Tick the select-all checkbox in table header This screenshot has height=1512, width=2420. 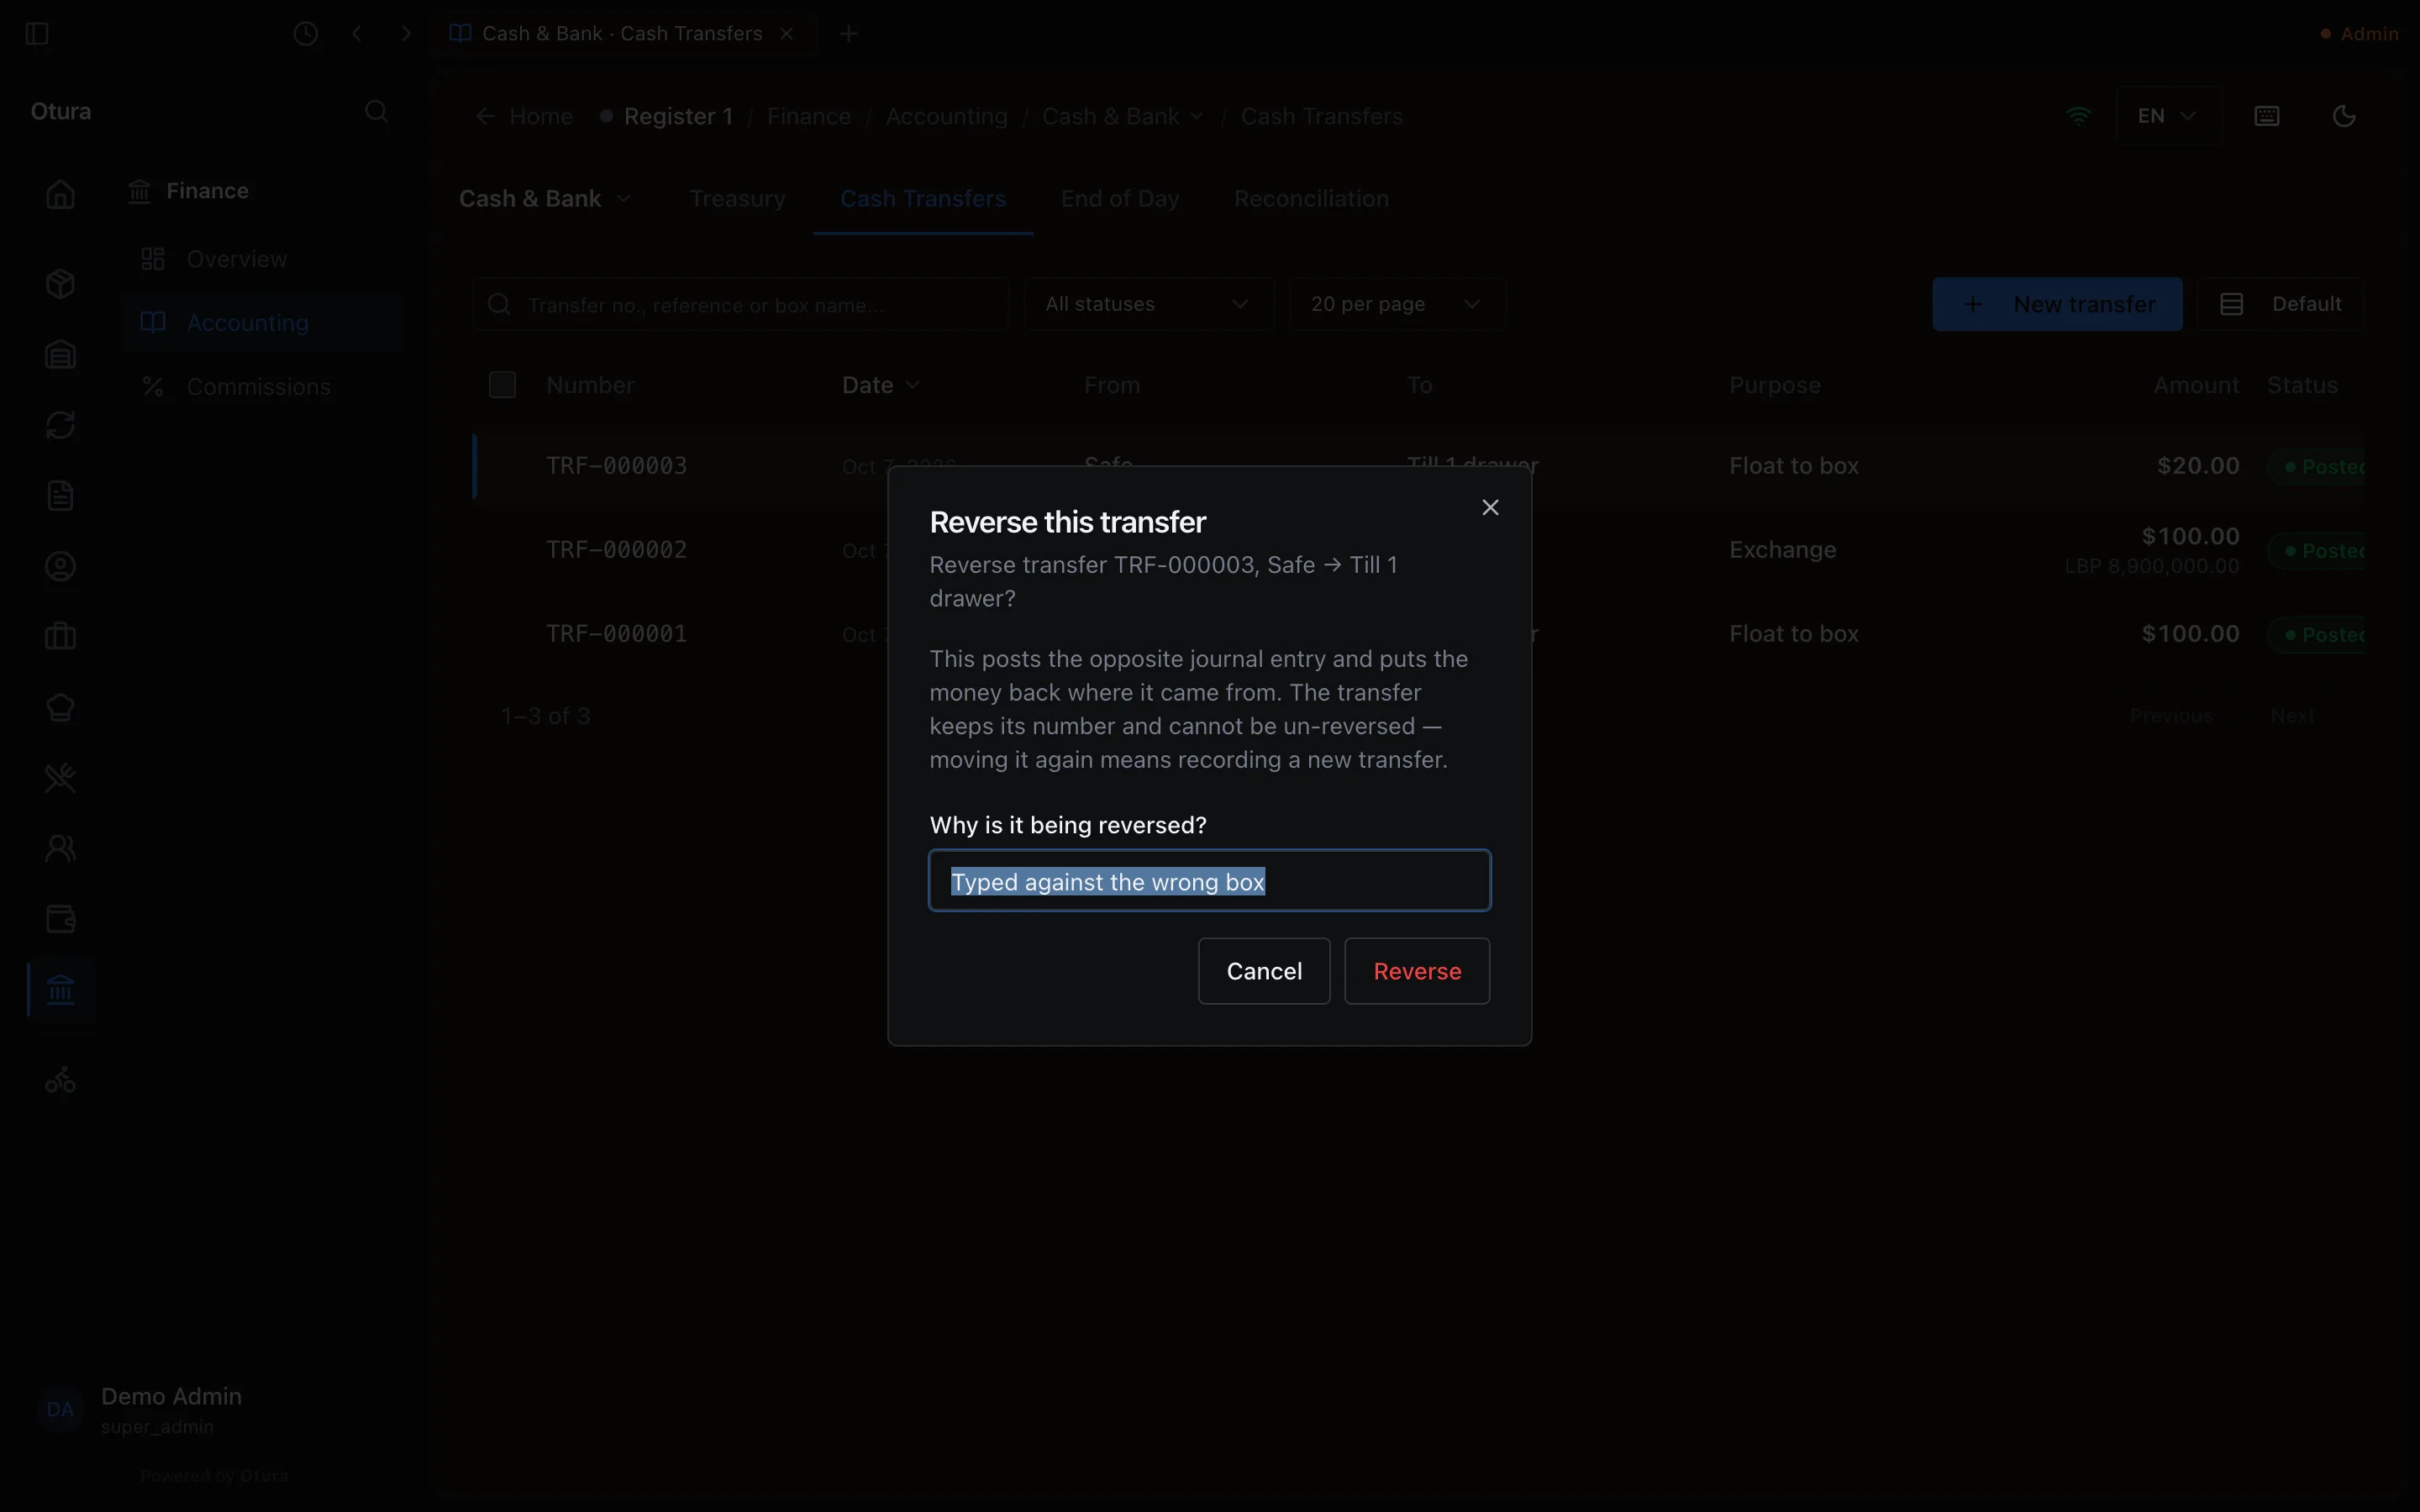point(502,385)
